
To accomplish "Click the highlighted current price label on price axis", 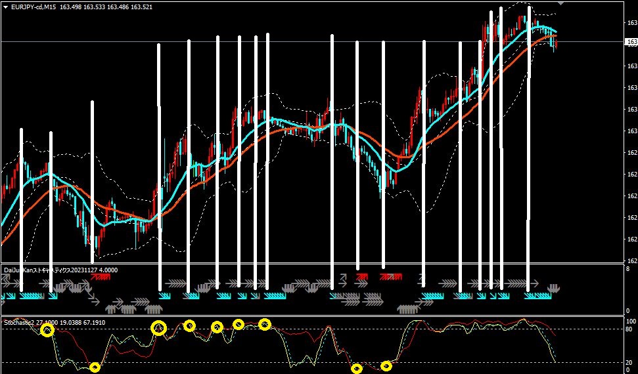I will pos(632,41).
